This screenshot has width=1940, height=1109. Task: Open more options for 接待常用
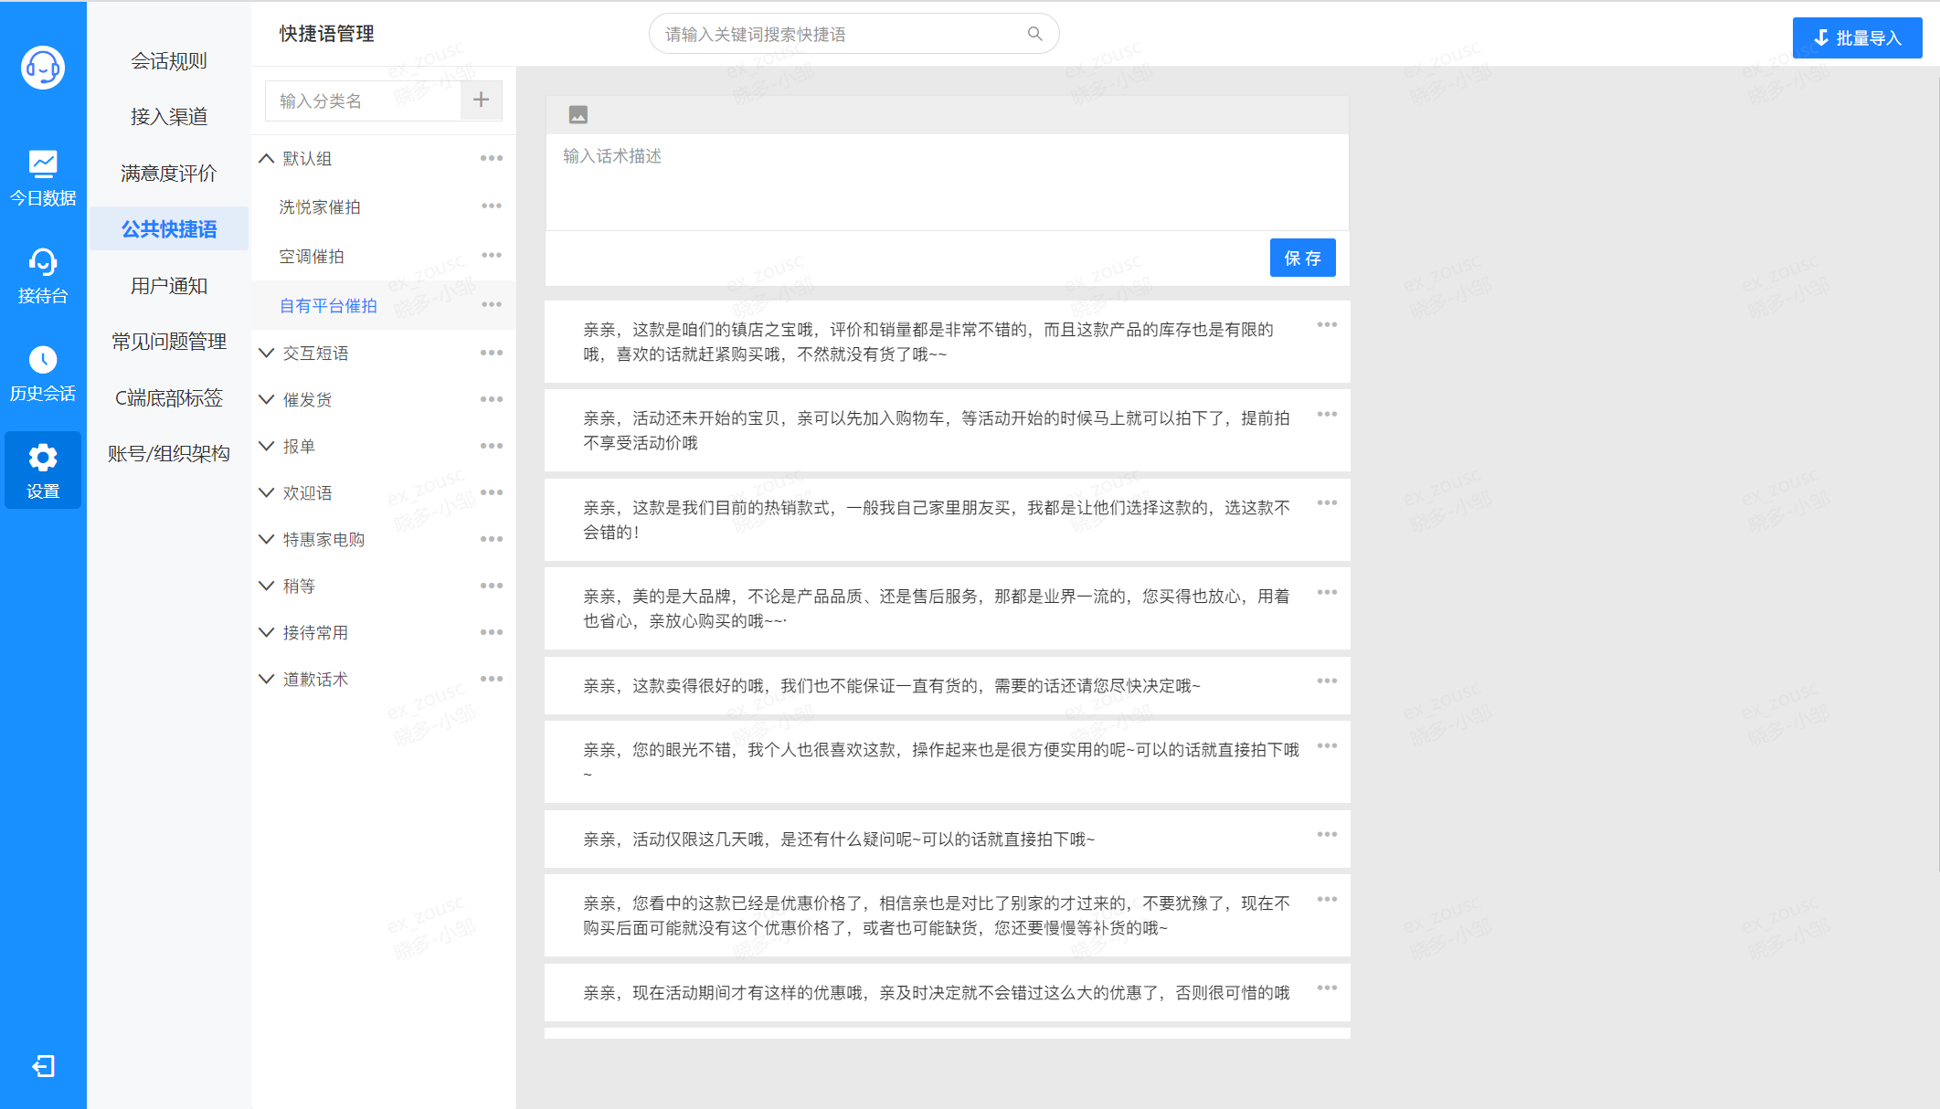(492, 632)
